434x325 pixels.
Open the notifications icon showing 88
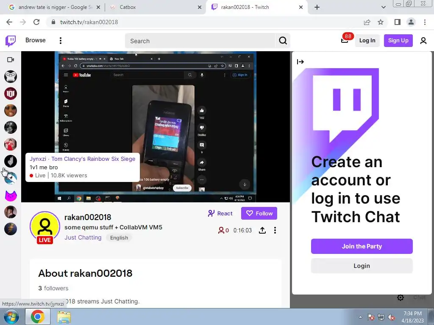[x=345, y=40]
